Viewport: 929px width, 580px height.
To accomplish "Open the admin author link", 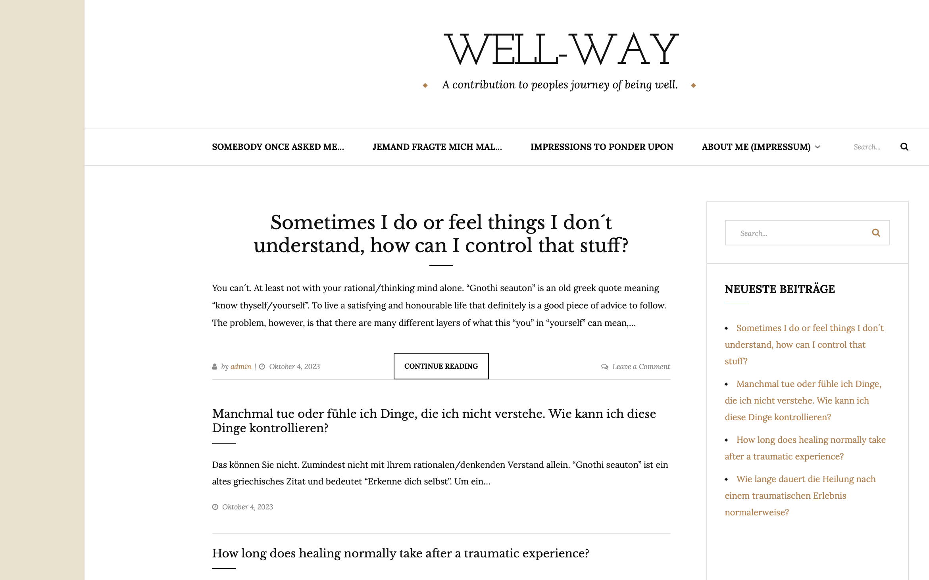I will (241, 367).
